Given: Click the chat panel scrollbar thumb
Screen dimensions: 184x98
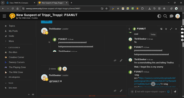Looking at the screenshot, I should click(x=179, y=66).
